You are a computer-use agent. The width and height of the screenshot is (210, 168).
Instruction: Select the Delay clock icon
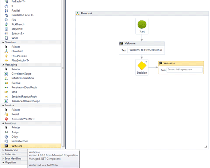pos(6,137)
